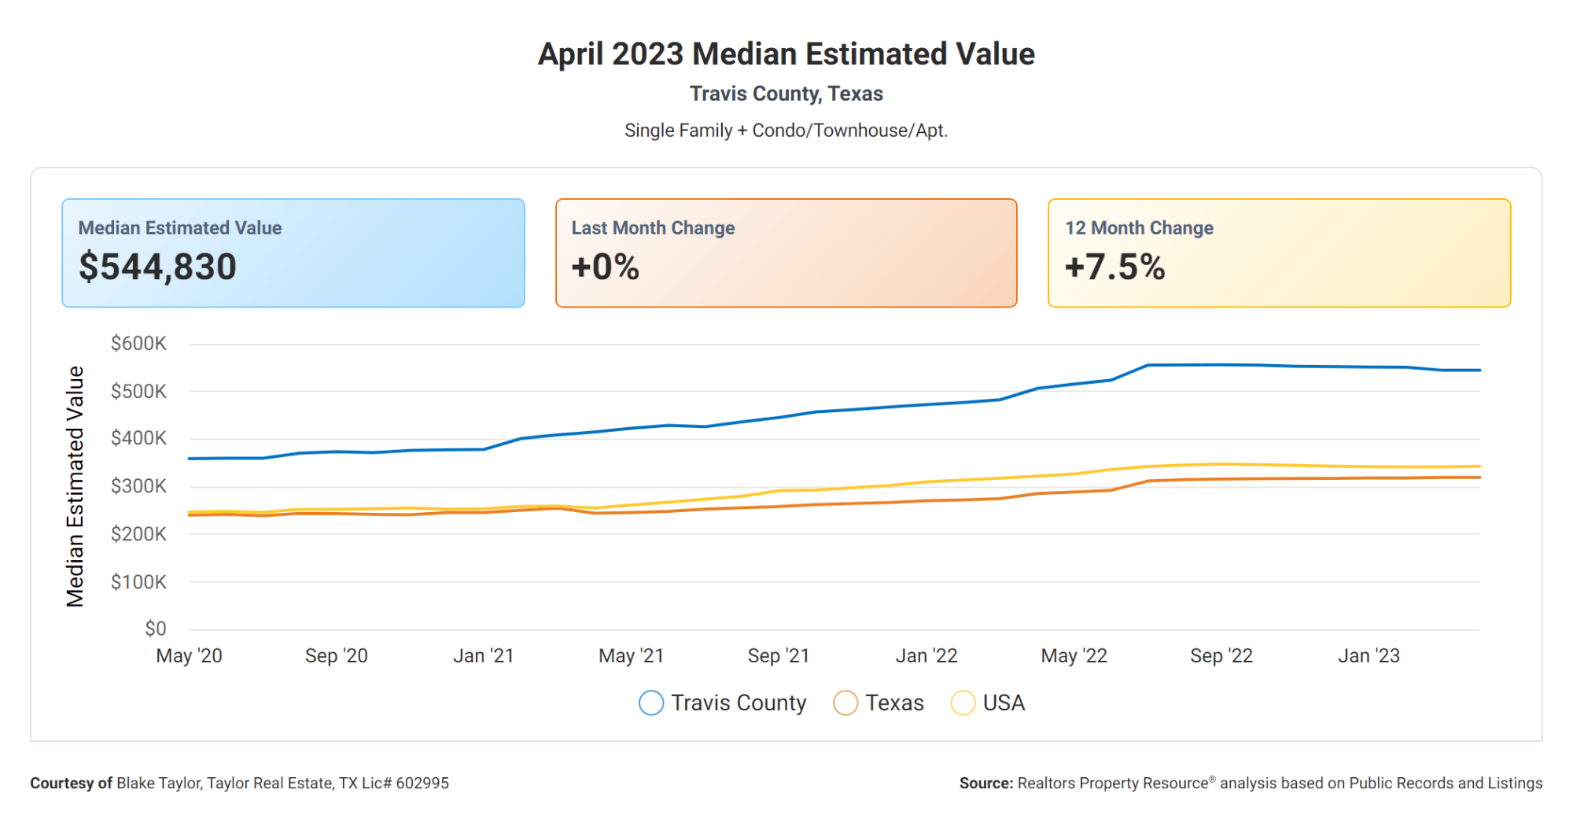Toggle the USA legend circle
This screenshot has width=1573, height=826.
963,702
